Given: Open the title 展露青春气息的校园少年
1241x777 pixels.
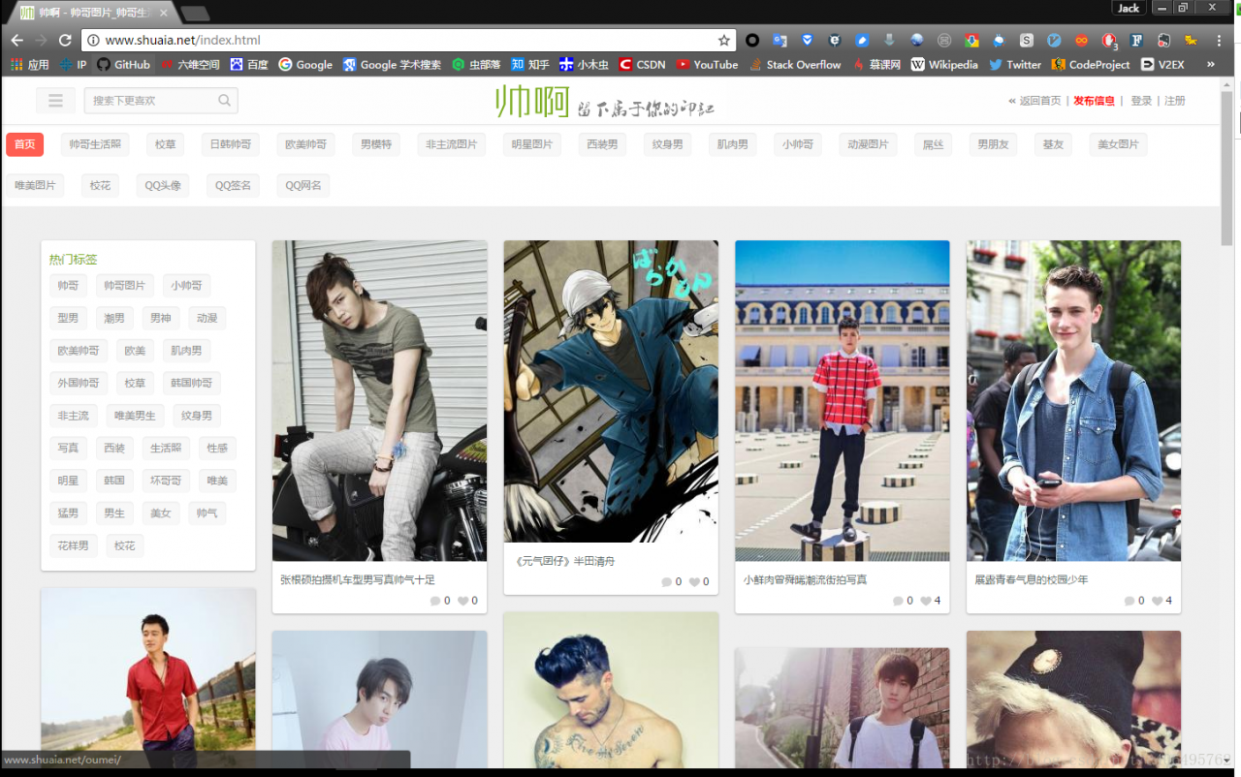Looking at the screenshot, I should (1032, 579).
